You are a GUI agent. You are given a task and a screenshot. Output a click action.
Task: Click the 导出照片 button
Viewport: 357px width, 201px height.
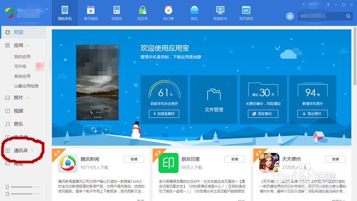313,114
